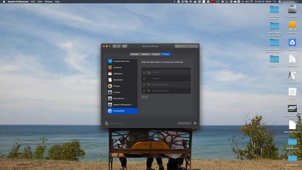Open the Wi-Fi menu bar icon
The width and height of the screenshot is (302, 170).
[x=252, y=1]
